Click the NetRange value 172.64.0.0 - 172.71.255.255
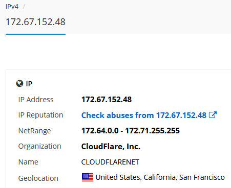Screen dimensions: 231x188 coord(131,131)
